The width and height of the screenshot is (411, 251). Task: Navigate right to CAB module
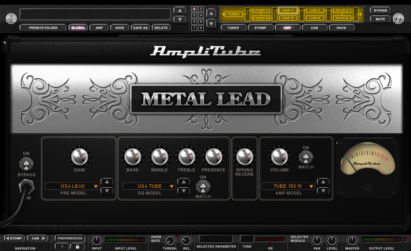37,238
